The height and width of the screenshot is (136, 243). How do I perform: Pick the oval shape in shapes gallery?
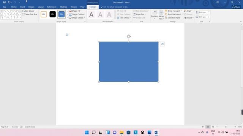[14, 11]
